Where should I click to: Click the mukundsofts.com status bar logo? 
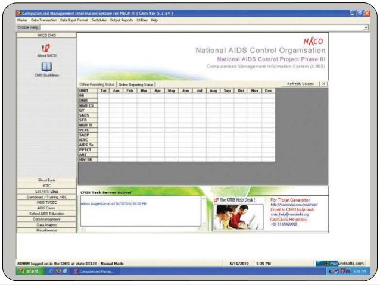pos(341,263)
